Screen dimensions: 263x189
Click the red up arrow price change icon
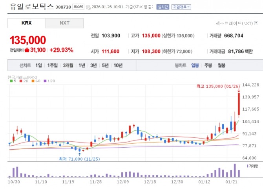tap(27, 50)
